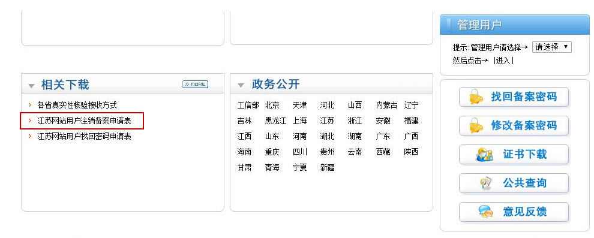594x238 pixels.
Task: Click the arrow bullet before 各省真实性核验接收方式
Action: [x=31, y=105]
